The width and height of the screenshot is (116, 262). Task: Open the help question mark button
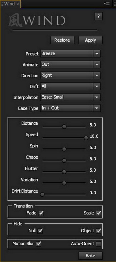[x=98, y=16]
